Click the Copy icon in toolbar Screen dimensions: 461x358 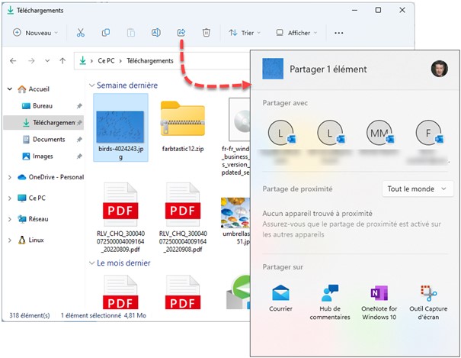tap(106, 33)
